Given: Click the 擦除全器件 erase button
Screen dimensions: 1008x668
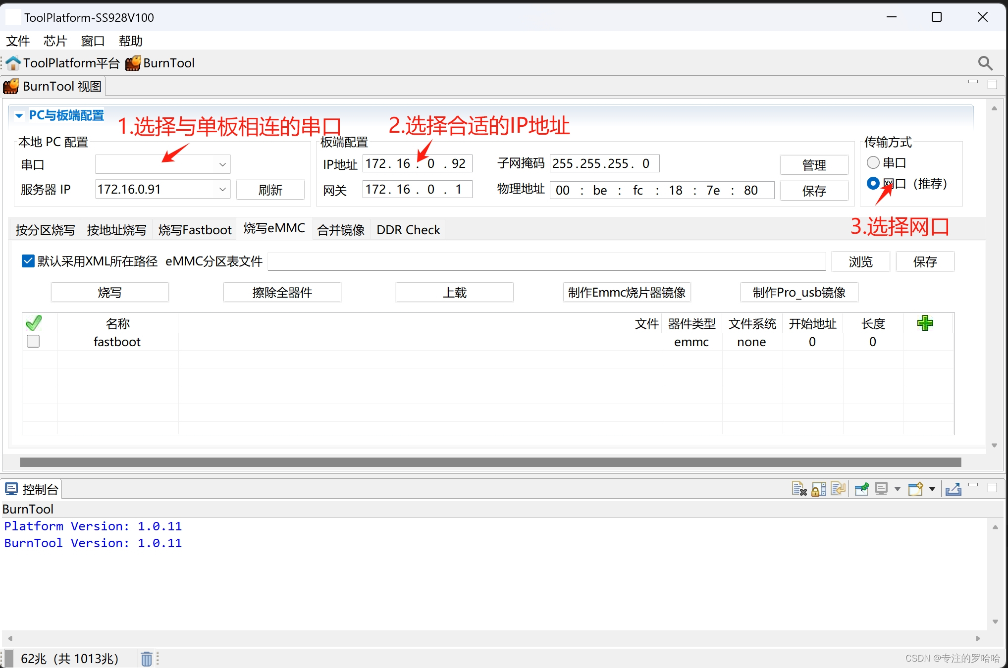Looking at the screenshot, I should [x=282, y=292].
